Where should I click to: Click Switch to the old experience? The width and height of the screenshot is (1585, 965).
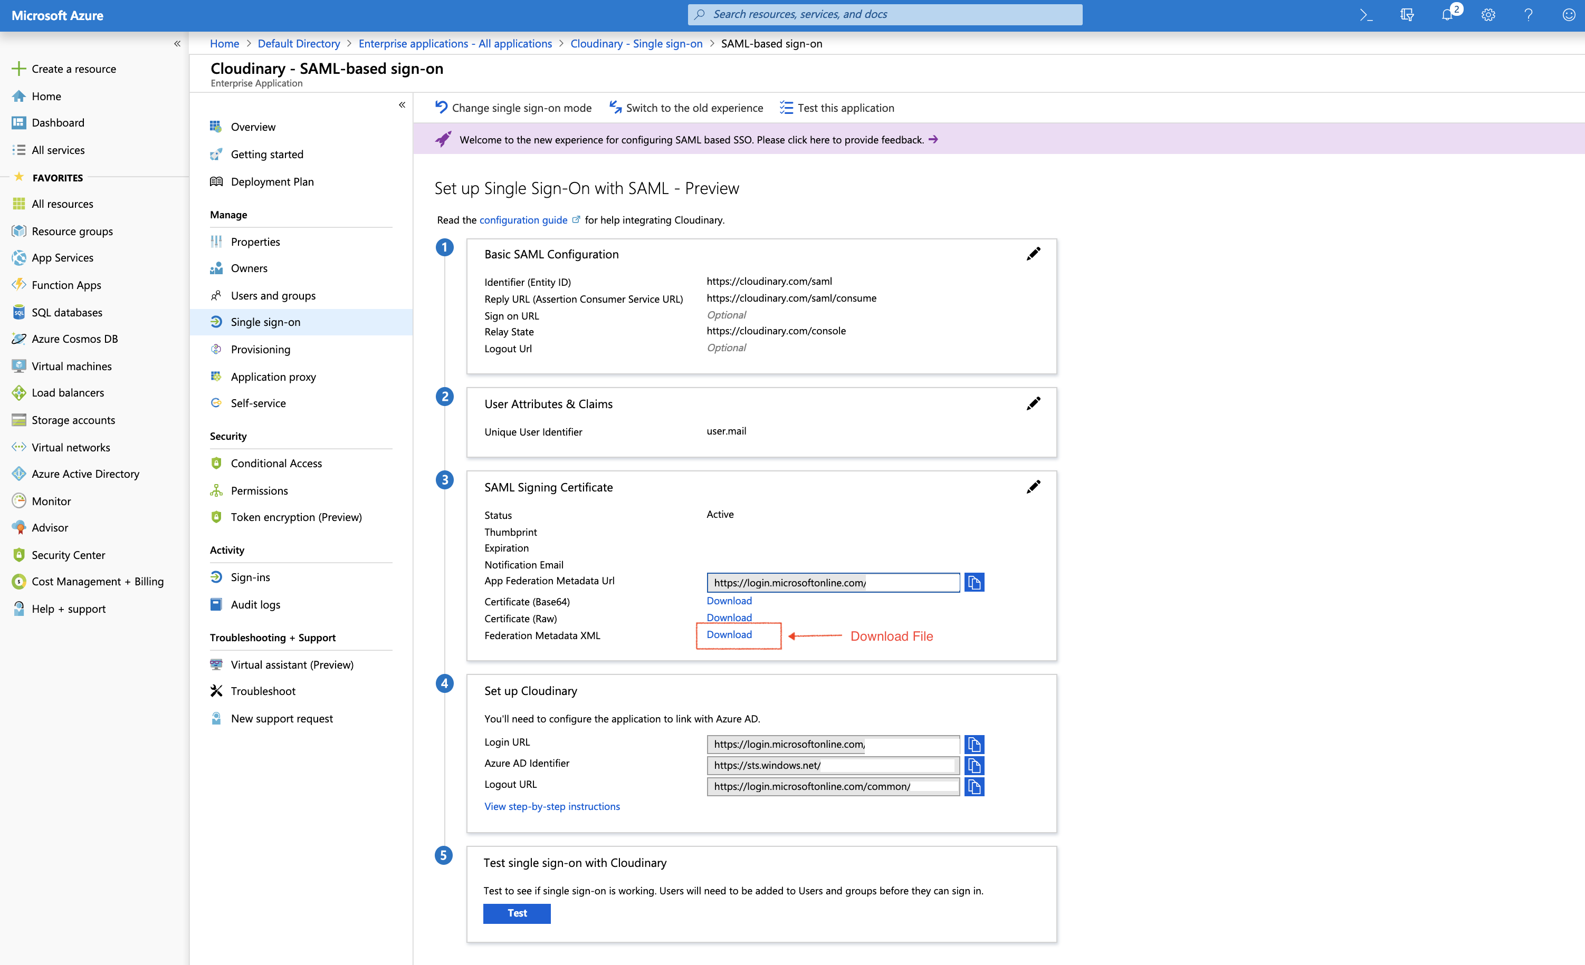coord(686,108)
